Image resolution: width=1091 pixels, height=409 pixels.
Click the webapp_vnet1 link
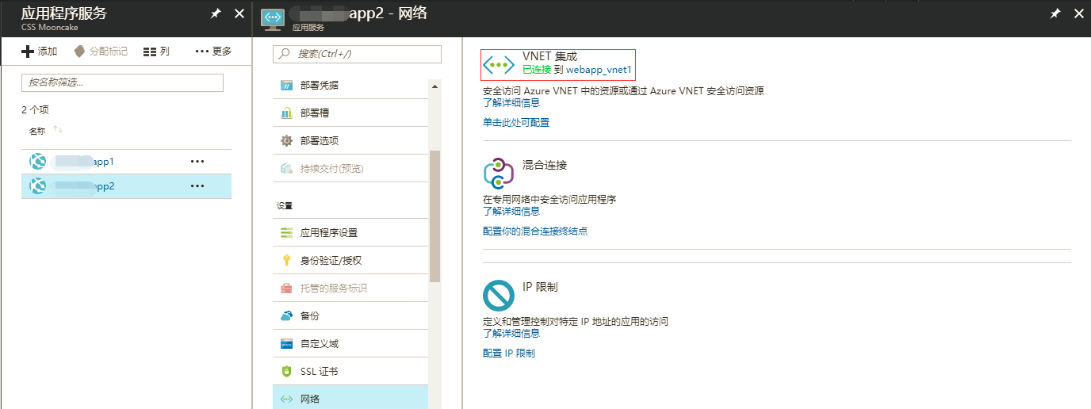pyautogui.click(x=599, y=70)
